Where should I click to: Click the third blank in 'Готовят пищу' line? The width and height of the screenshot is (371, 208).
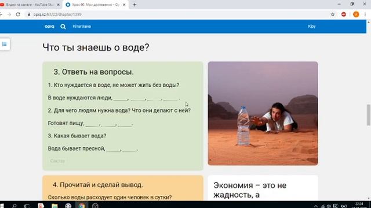125,124
